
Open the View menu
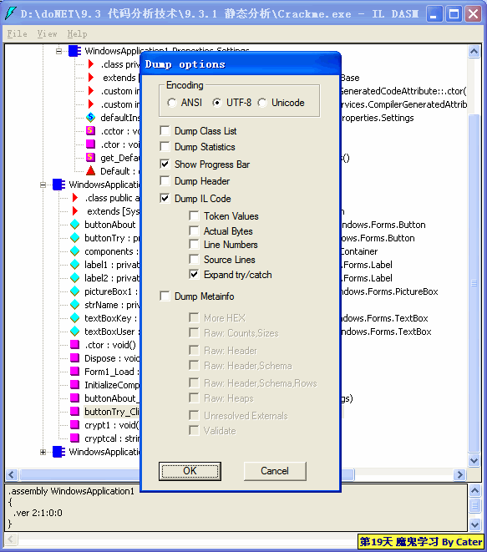pyautogui.click(x=47, y=33)
